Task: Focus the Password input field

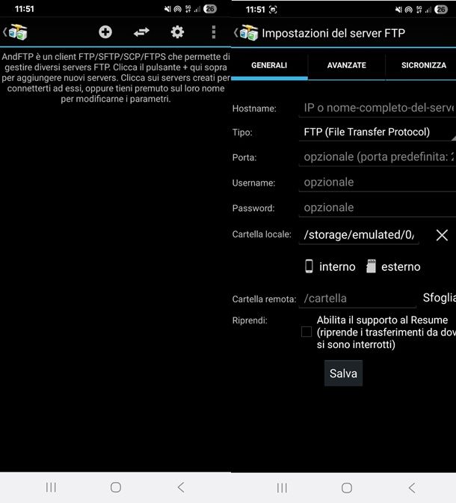Action: (x=378, y=208)
